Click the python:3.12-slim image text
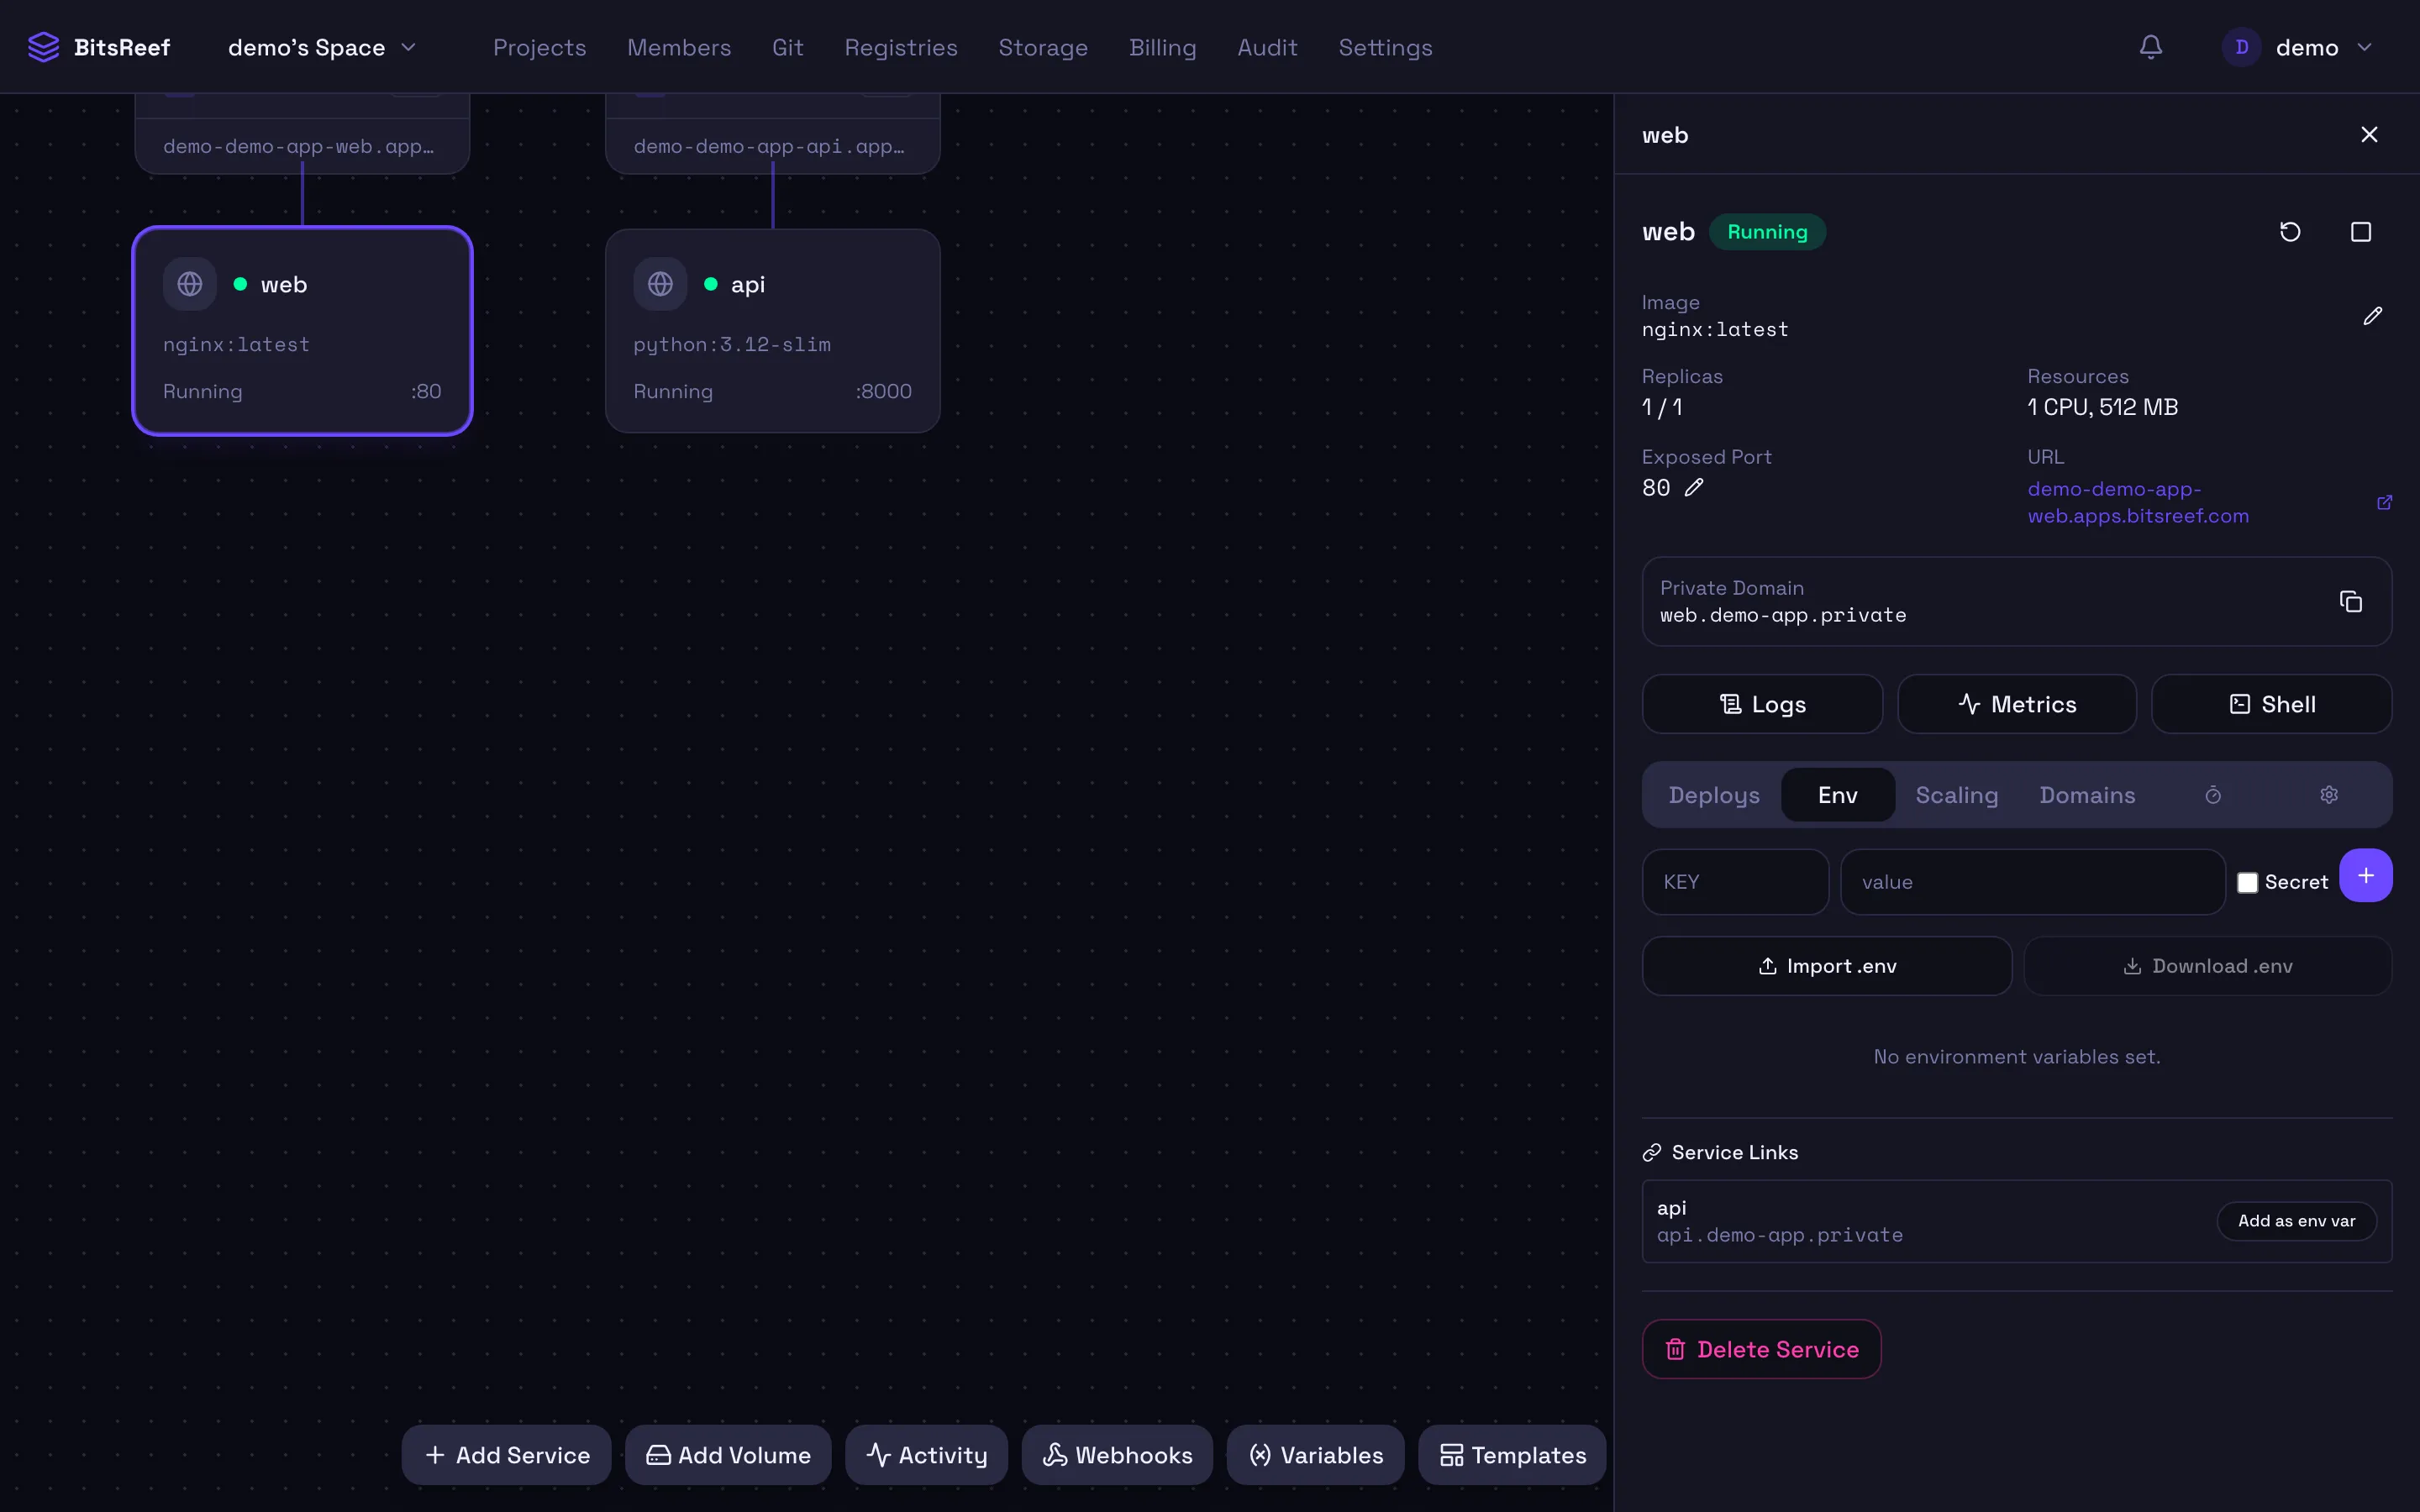The height and width of the screenshot is (1512, 2420). 732,344
